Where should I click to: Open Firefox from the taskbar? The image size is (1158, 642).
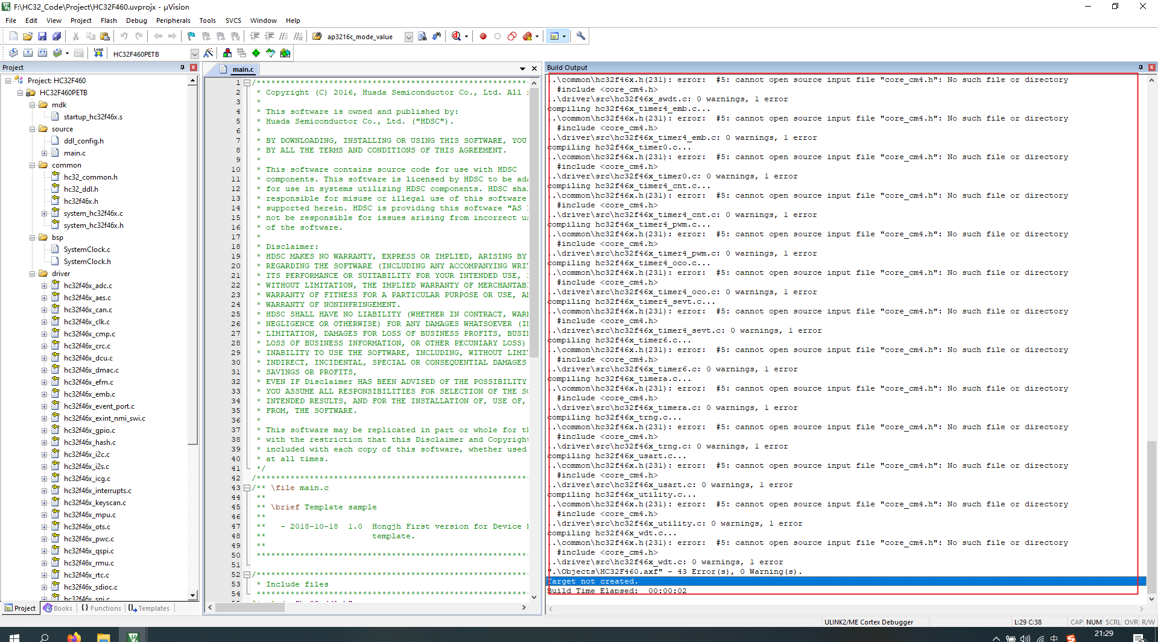click(74, 637)
